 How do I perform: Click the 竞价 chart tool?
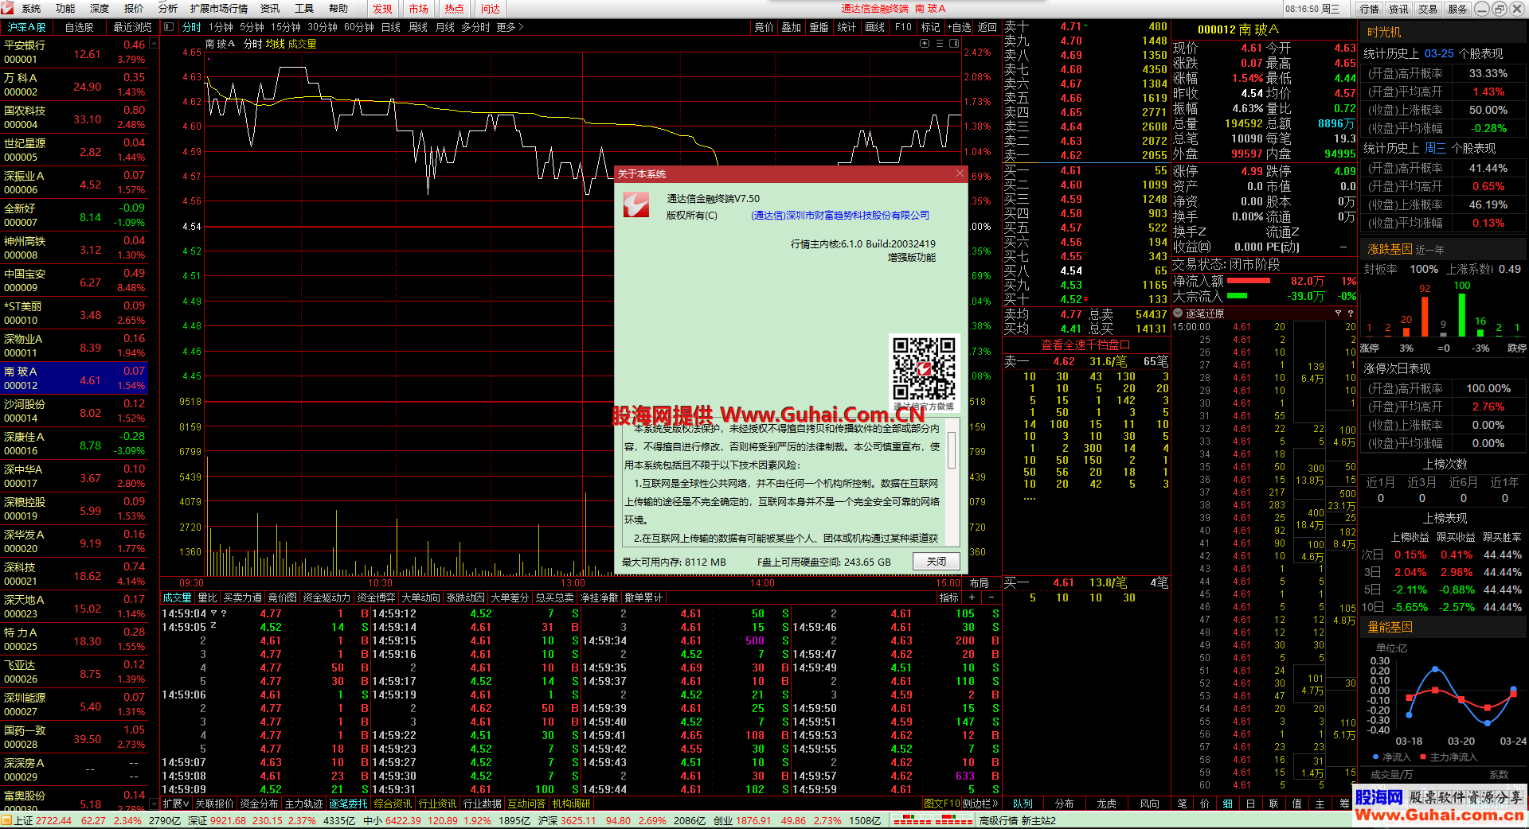[764, 27]
